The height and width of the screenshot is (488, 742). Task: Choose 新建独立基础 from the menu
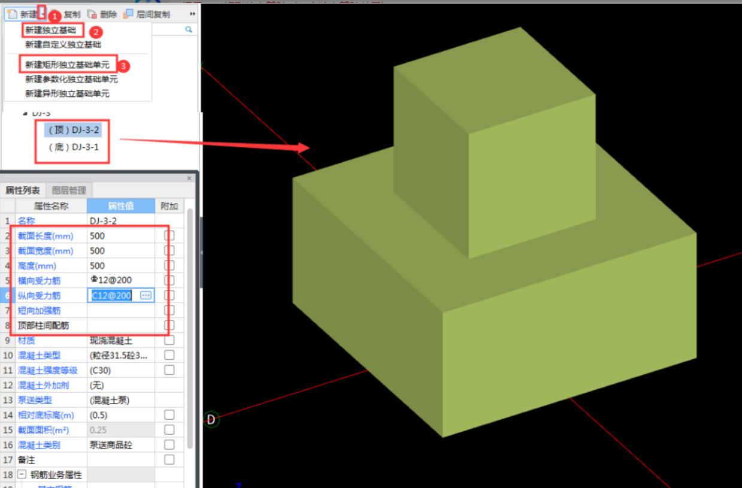tap(51, 30)
